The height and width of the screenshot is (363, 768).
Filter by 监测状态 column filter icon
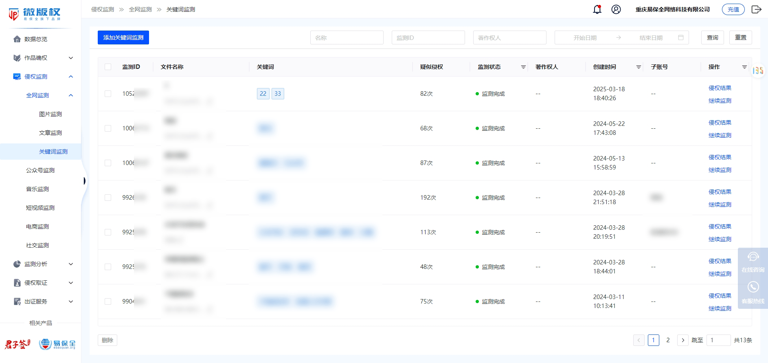coord(523,67)
